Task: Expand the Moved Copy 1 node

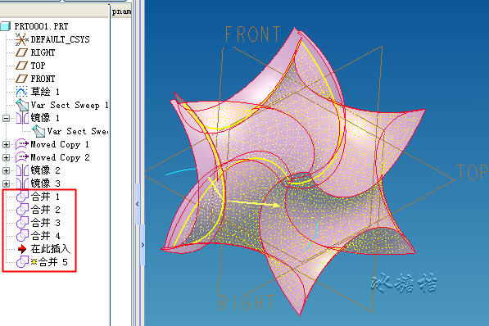Action: tap(6, 144)
